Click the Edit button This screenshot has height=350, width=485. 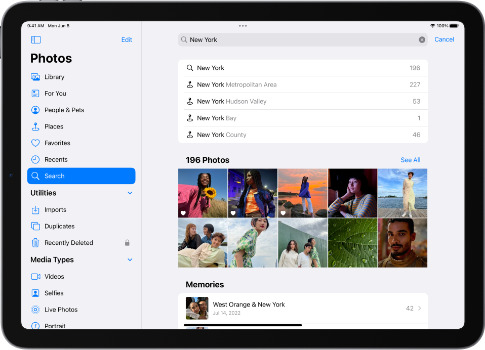tap(127, 39)
